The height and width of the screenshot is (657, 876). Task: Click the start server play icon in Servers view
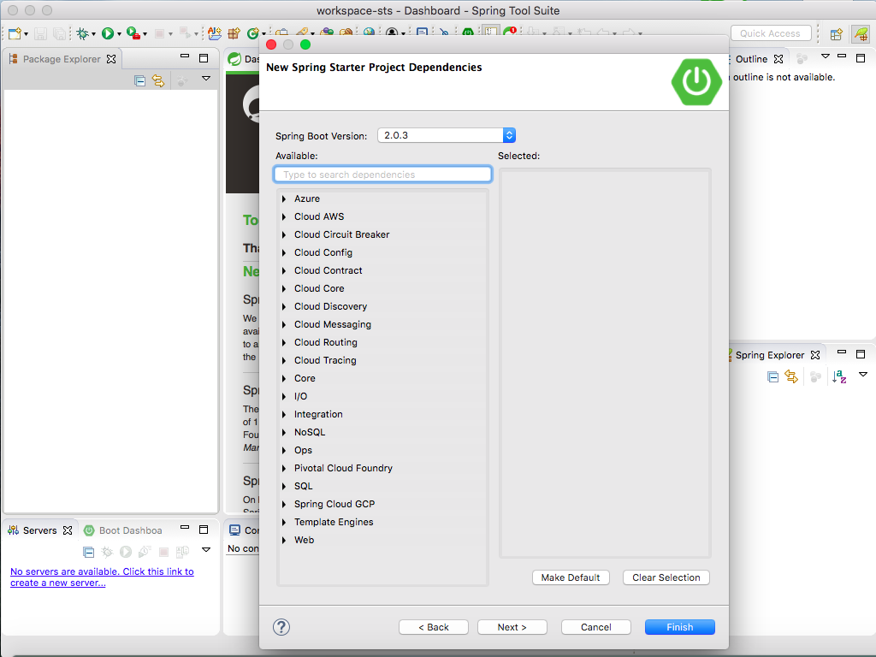pyautogui.click(x=126, y=552)
